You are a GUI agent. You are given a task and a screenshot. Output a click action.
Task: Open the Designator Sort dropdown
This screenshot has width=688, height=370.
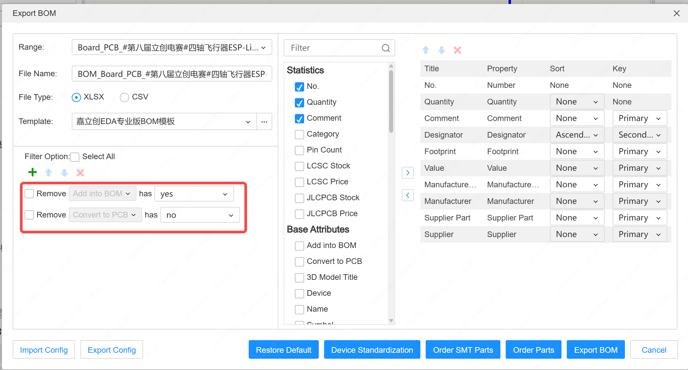tap(577, 135)
